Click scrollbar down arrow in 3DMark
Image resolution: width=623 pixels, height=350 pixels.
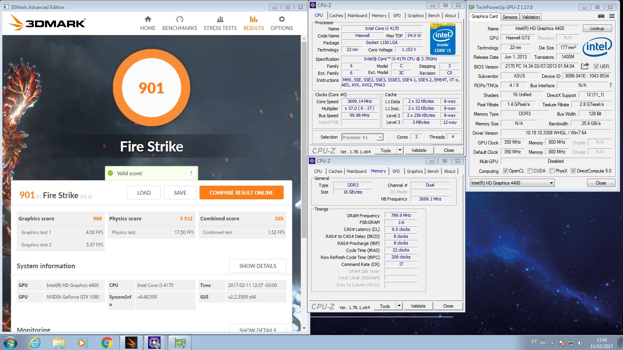(x=304, y=329)
